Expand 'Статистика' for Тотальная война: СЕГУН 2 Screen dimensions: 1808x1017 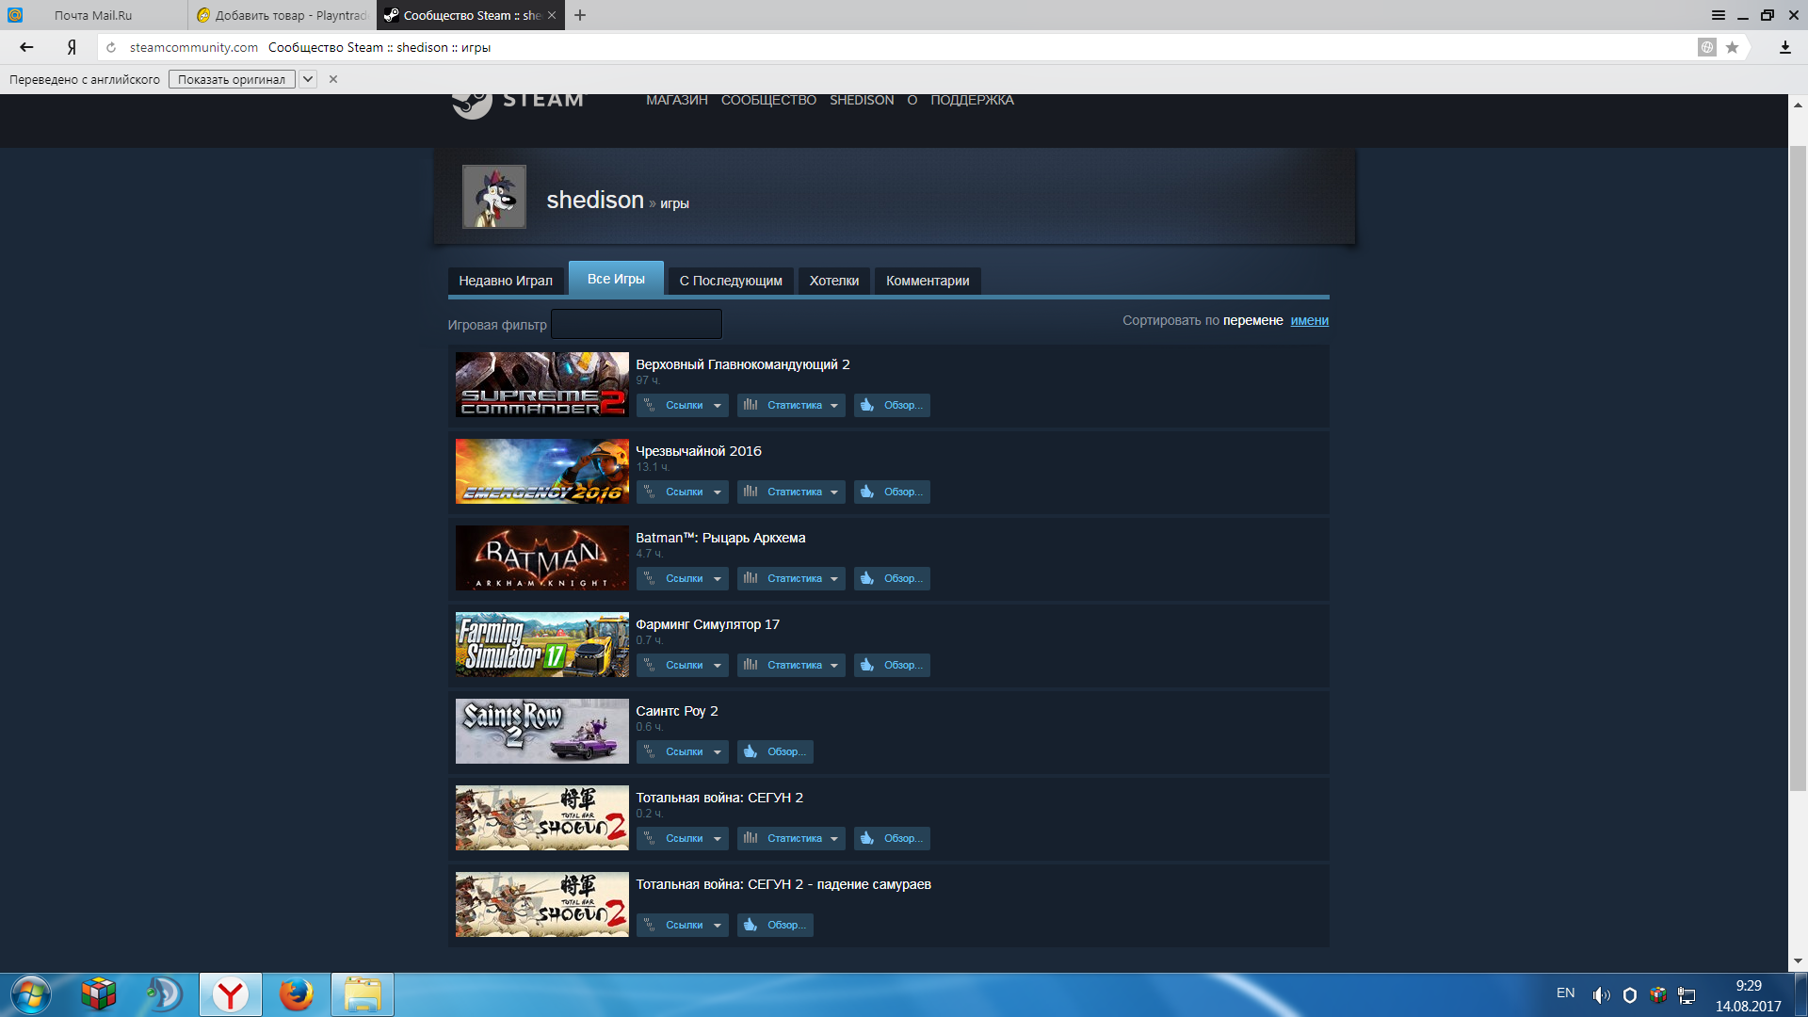[791, 838]
